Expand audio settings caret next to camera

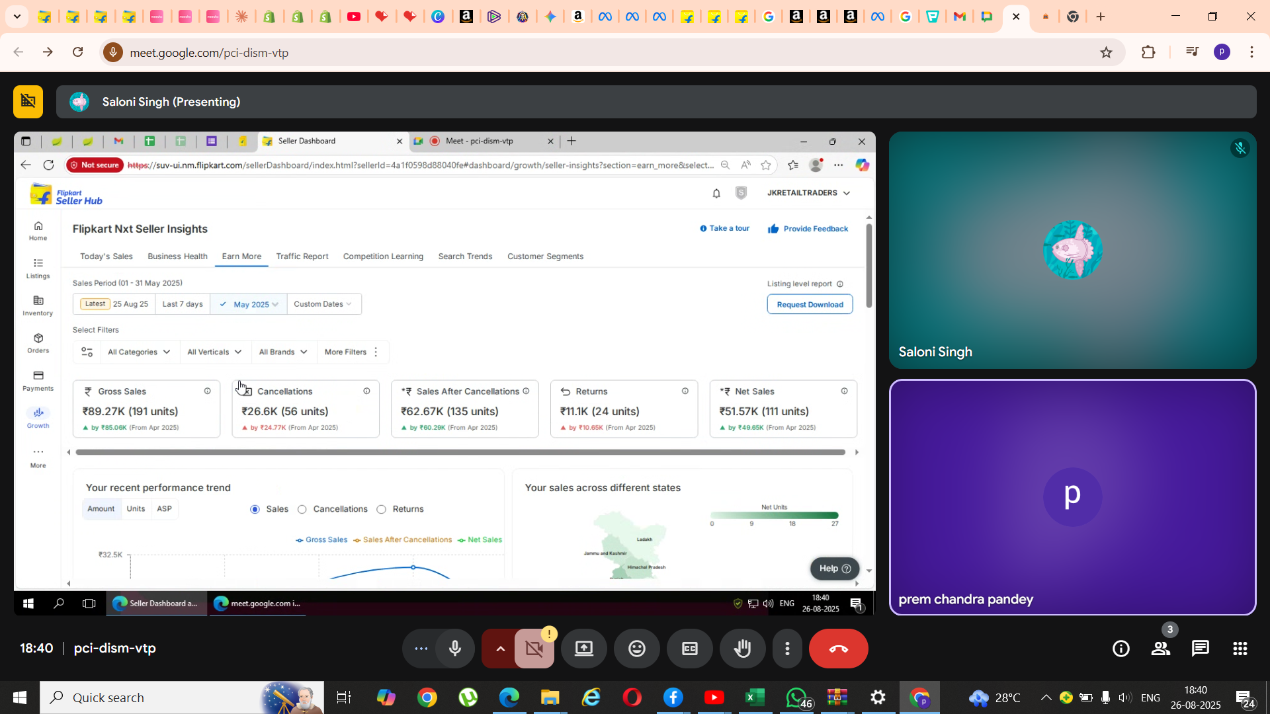[x=500, y=649]
